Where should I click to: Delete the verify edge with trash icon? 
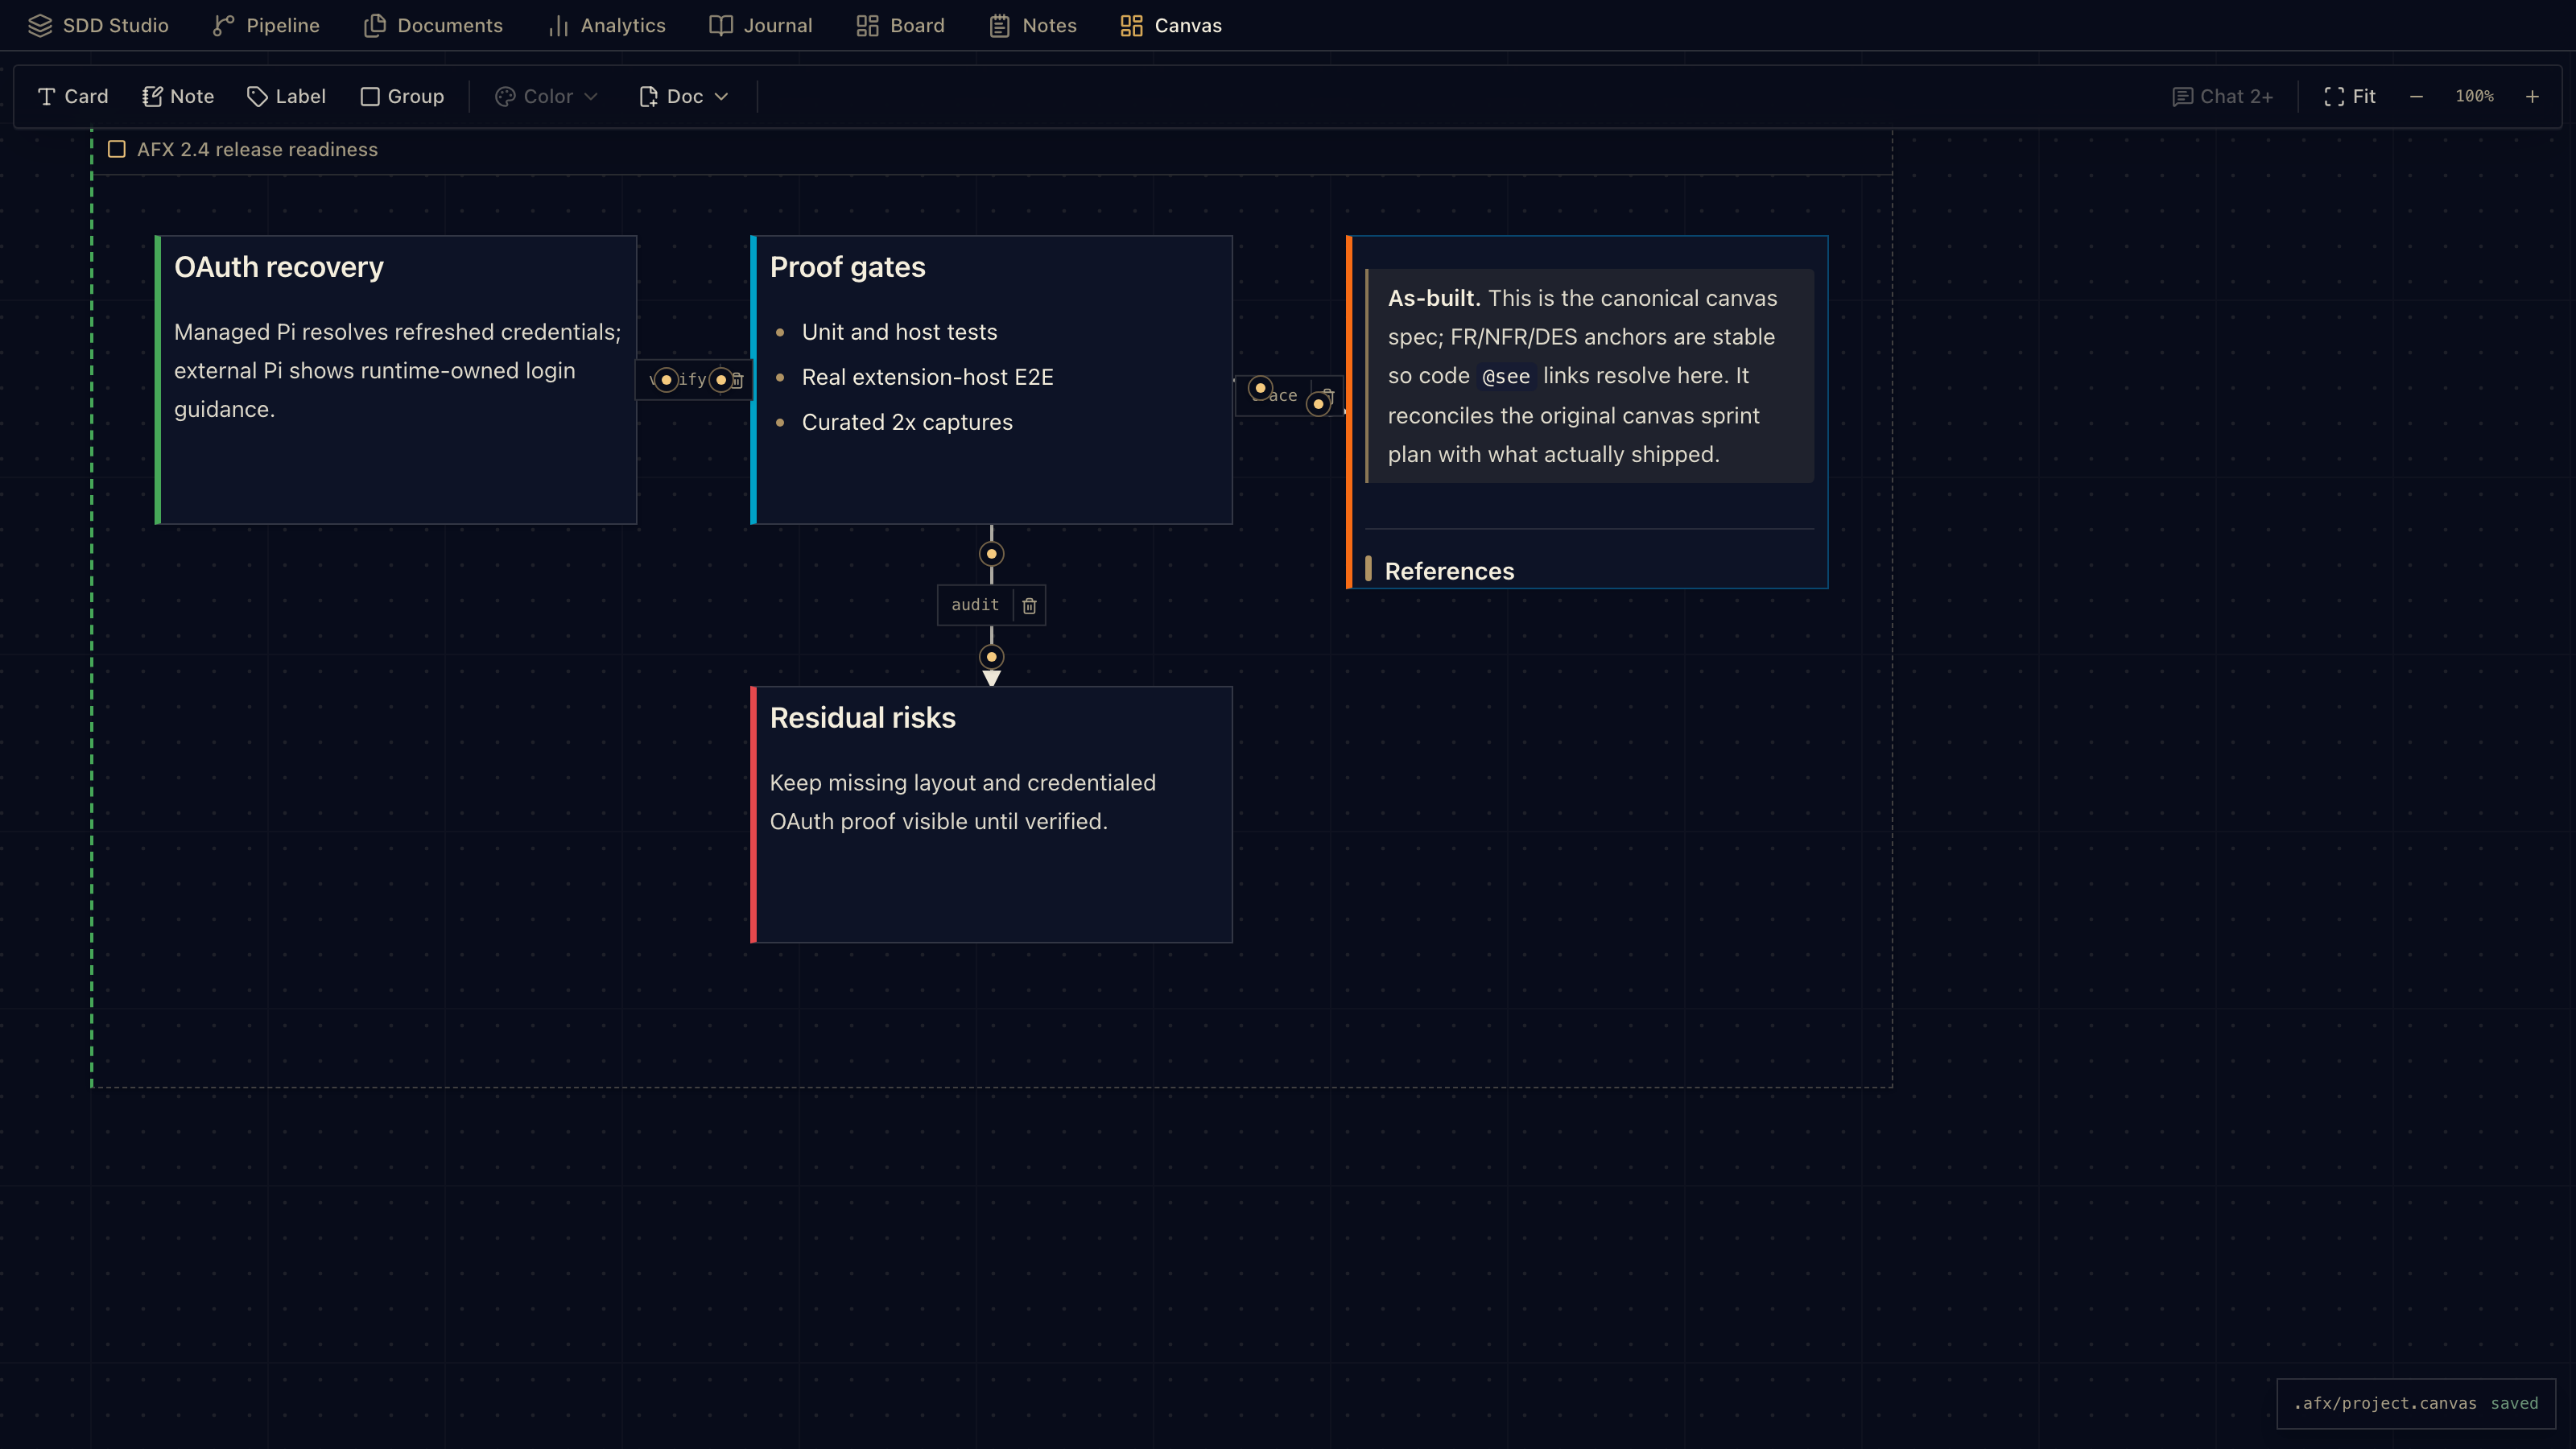coord(737,380)
